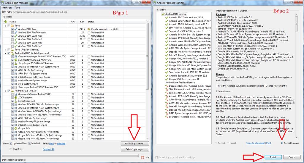
Task: Check the Documentation for Android SDK API 22 checkbox
Action: coord(12,94)
